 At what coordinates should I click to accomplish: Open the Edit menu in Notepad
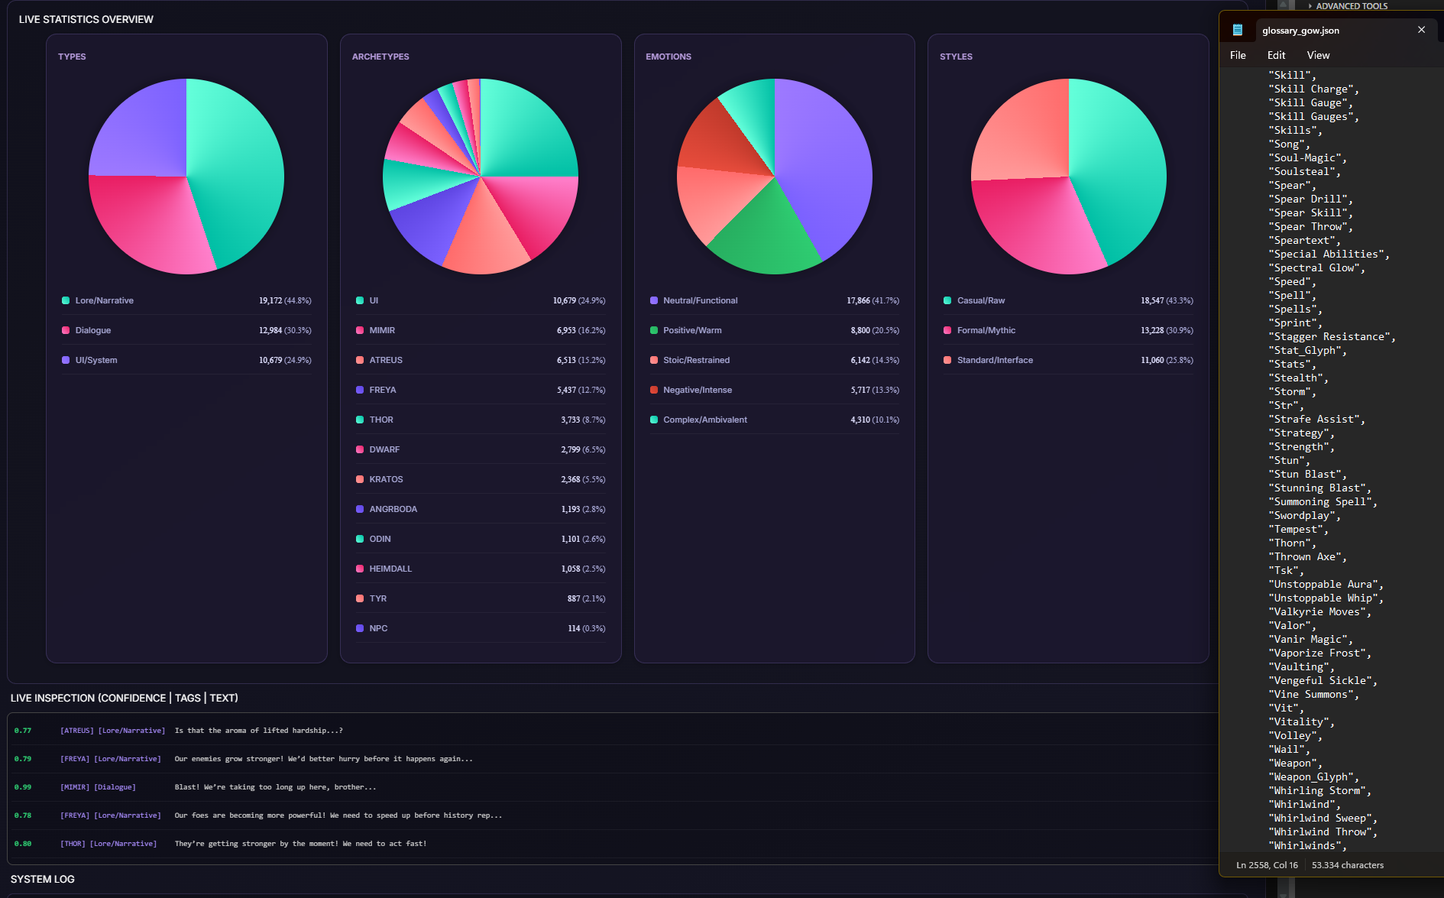[1276, 55]
